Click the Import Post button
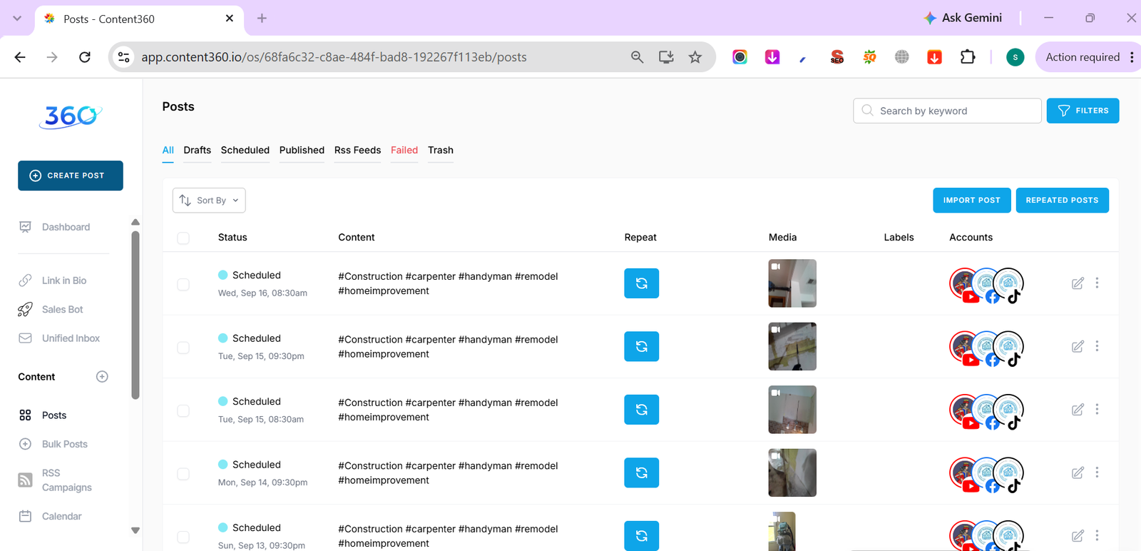Viewport: 1141px width, 551px height. pyautogui.click(x=971, y=201)
